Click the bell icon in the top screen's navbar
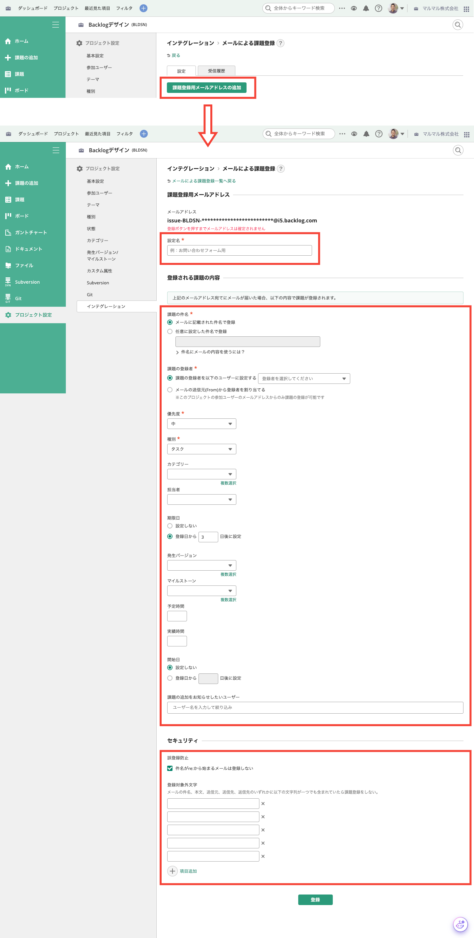 coord(366,8)
